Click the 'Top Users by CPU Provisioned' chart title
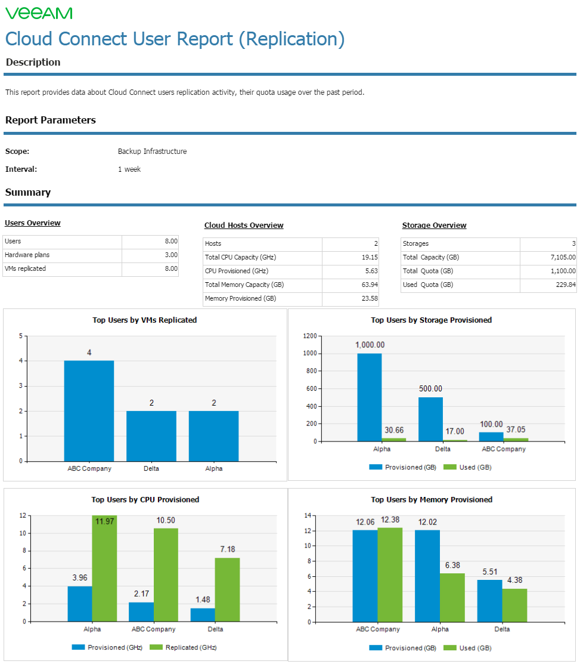Viewport: 580px width, 664px height. click(x=145, y=500)
